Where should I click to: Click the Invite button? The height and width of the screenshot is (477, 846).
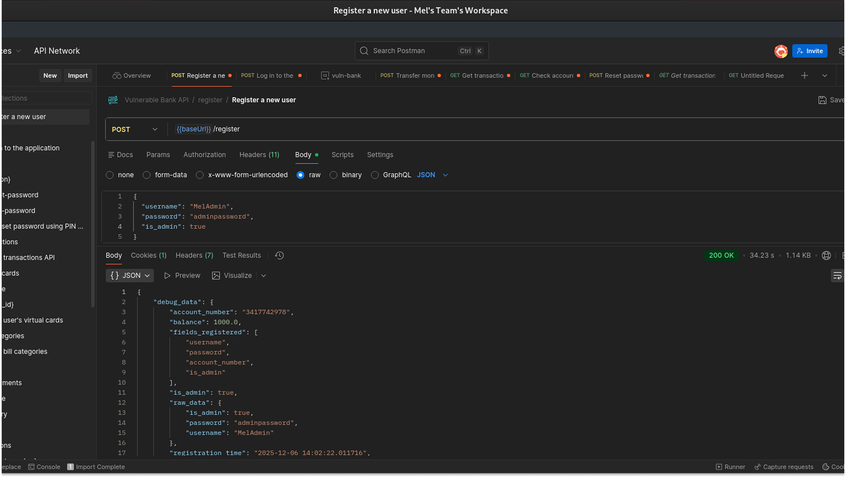810,51
